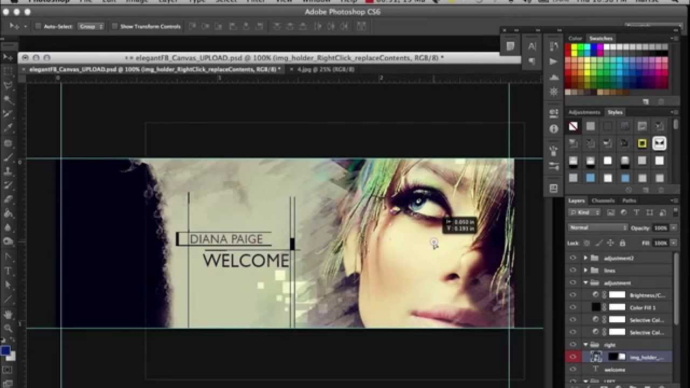This screenshot has height=388, width=690.
Task: Enable the Auto-Select checkbox
Action: (x=38, y=26)
